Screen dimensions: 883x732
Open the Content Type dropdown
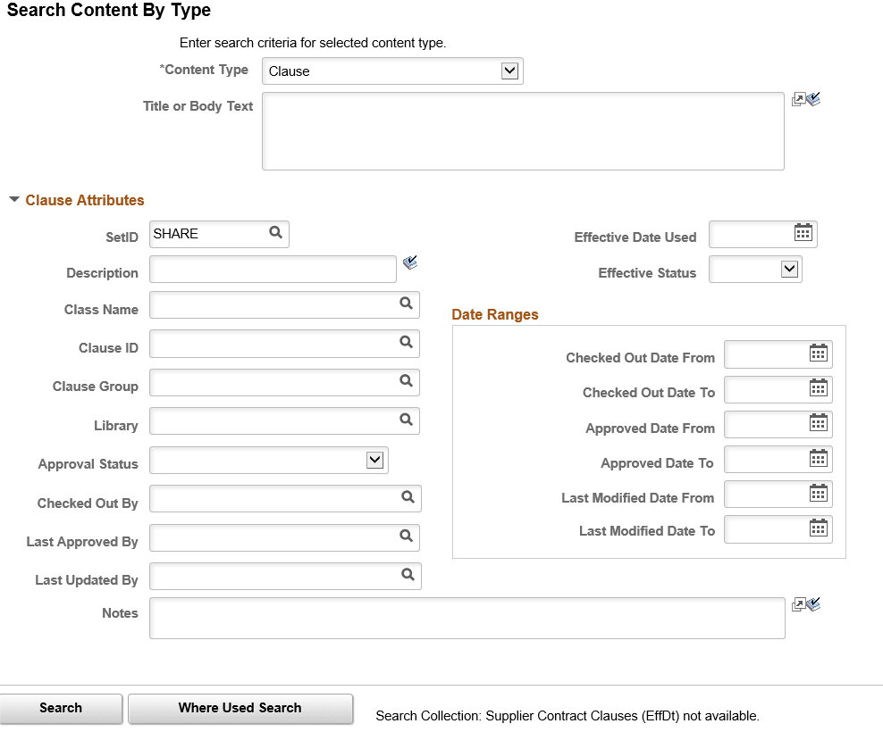click(510, 71)
